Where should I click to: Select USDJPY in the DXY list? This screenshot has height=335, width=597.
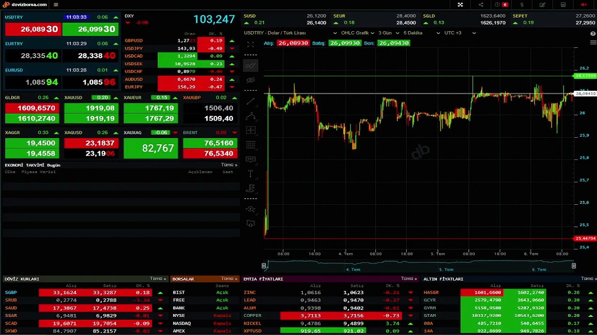pyautogui.click(x=134, y=48)
